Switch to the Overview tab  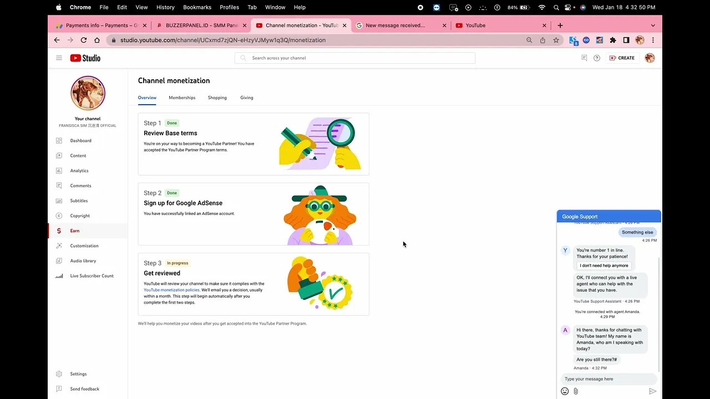click(147, 98)
